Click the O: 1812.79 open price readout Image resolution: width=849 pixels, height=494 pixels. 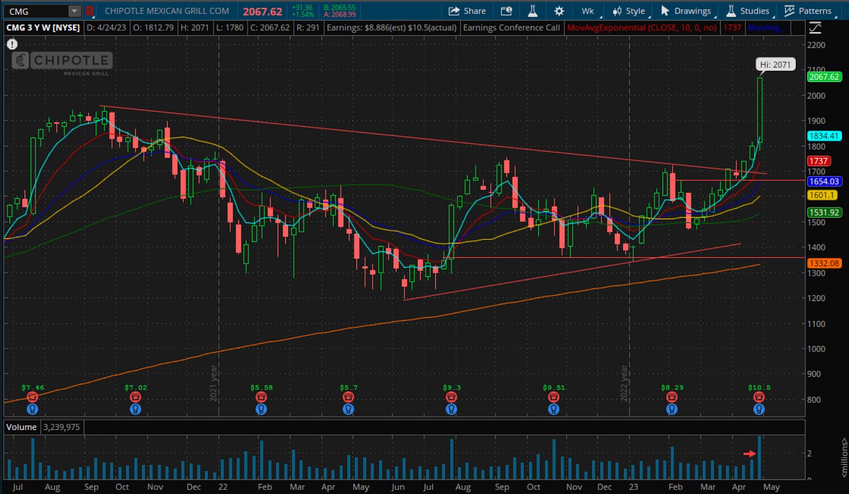click(x=153, y=27)
